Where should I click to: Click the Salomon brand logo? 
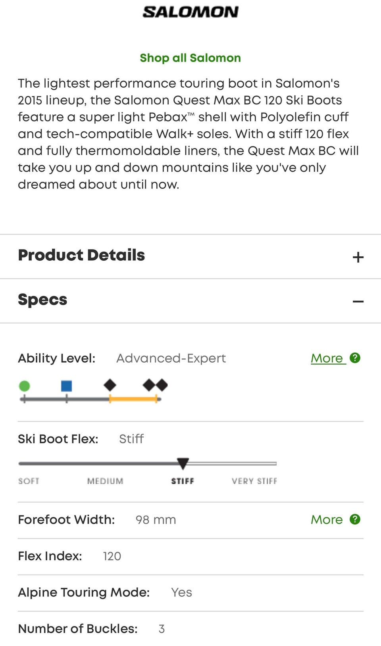coord(190,12)
